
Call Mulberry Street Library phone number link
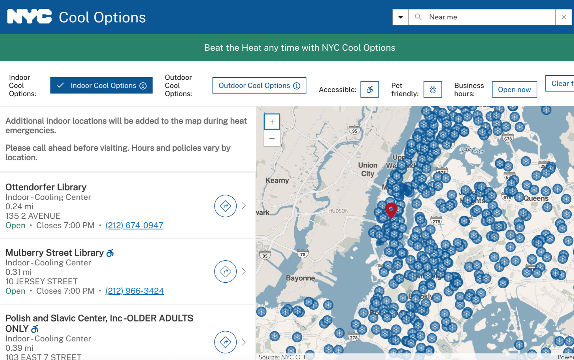tap(134, 291)
